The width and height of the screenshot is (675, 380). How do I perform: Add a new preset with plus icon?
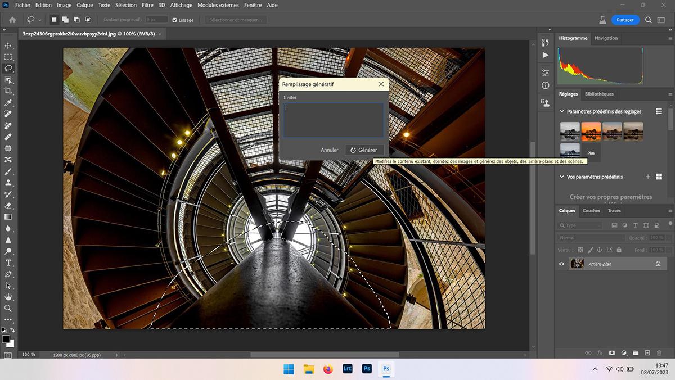648,177
